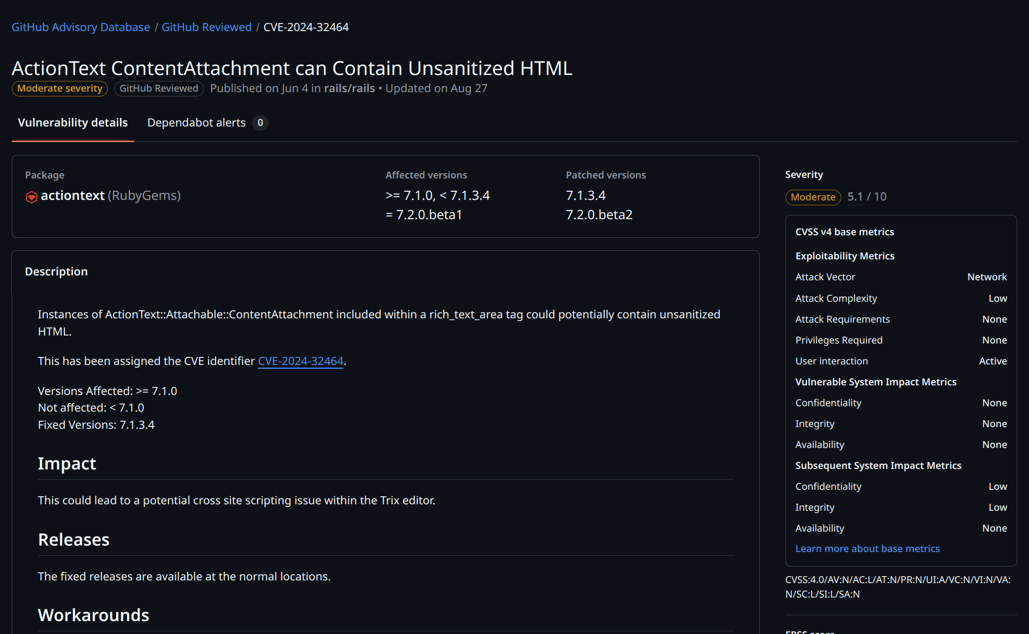Viewport: 1029px width, 634px height.
Task: Click the affected version '>= 7.1.0, < 7.1.3.4'
Action: 437,196
